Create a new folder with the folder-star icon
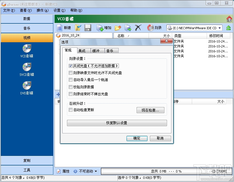234x182 pixels. (x=118, y=28)
